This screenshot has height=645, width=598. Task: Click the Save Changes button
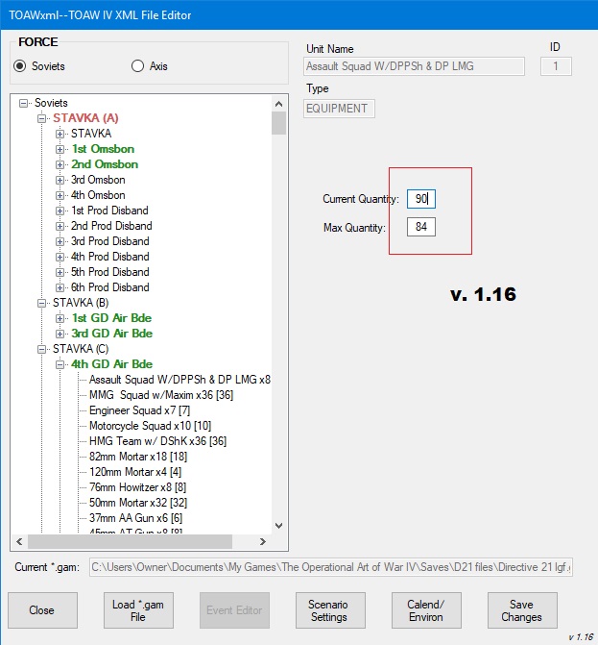522,610
